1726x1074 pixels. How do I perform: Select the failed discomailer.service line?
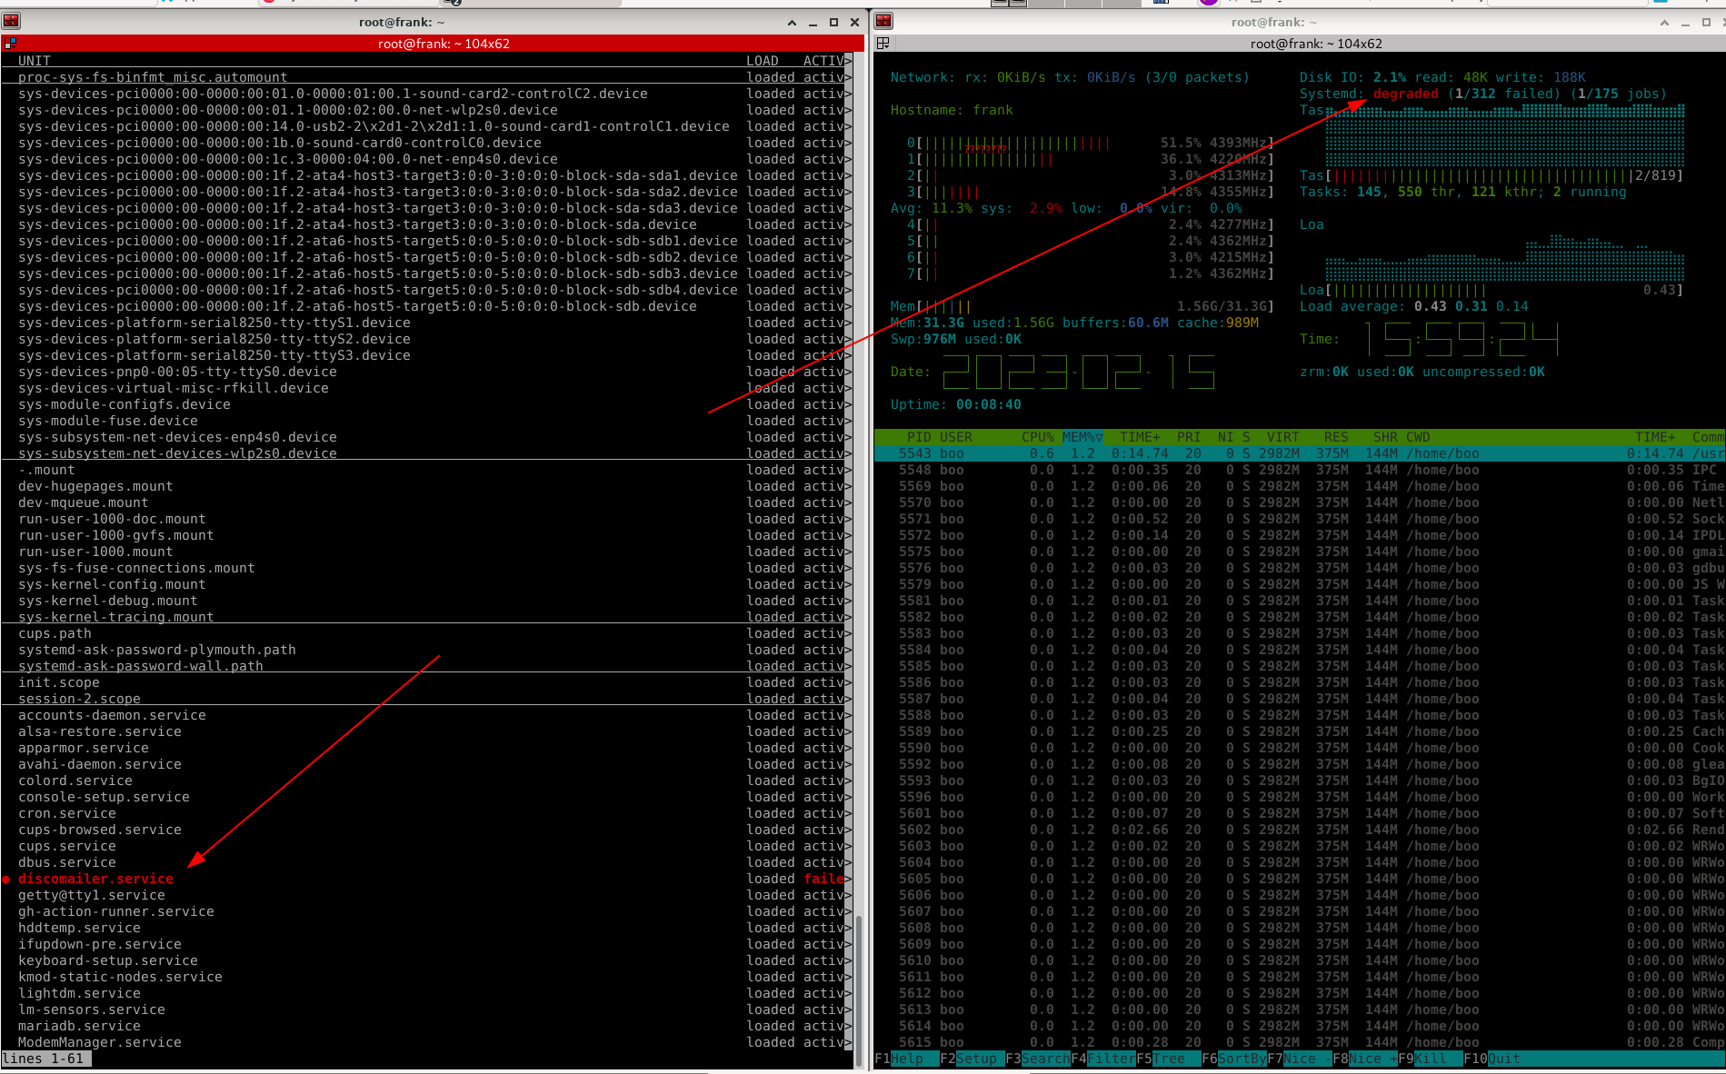click(95, 879)
